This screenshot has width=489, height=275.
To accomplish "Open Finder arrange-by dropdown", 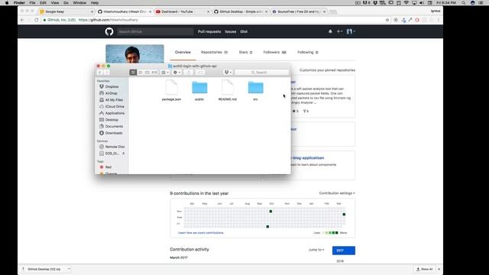I will pyautogui.click(x=165, y=73).
